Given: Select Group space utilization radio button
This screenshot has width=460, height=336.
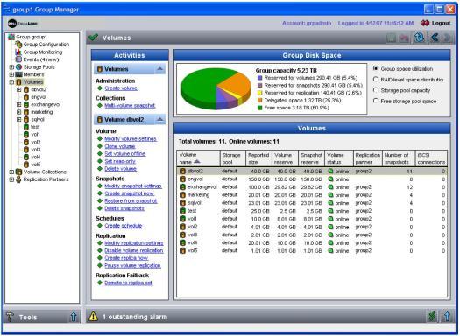Looking at the screenshot, I should pos(375,68).
